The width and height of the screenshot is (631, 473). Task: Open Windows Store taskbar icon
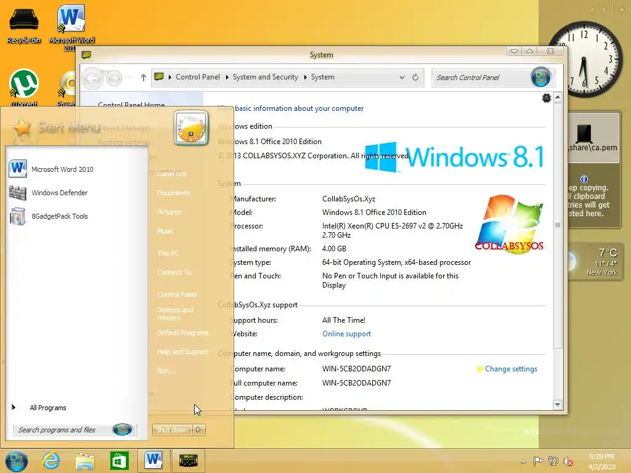pyautogui.click(x=119, y=461)
